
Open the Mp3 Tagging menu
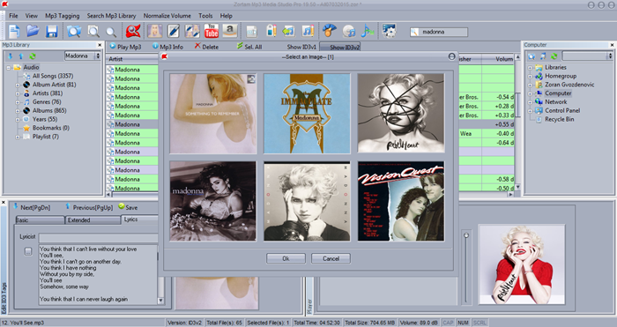point(63,16)
